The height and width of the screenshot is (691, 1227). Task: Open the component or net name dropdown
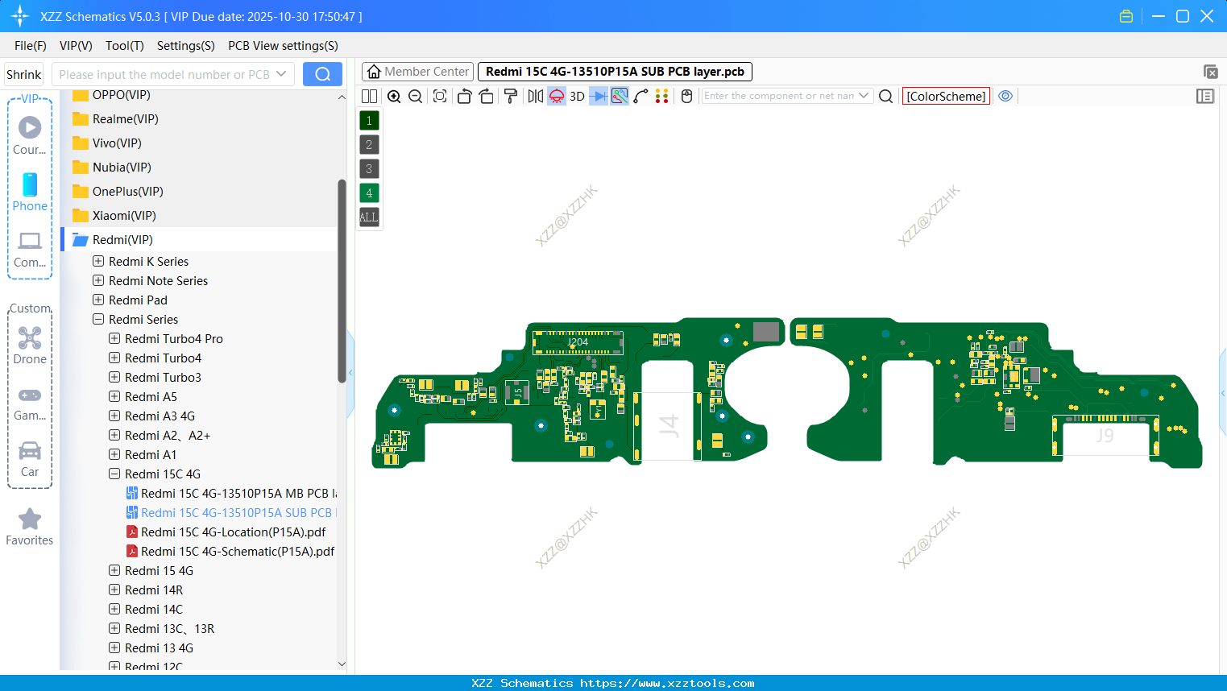(x=864, y=96)
